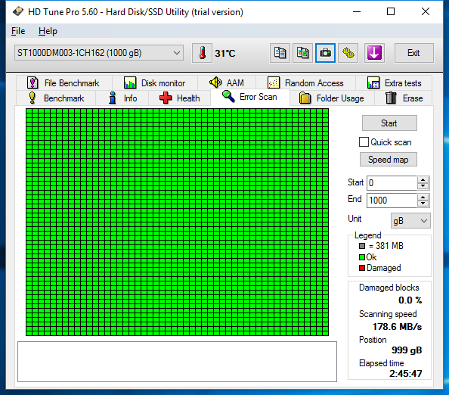Open the Health tab with red cross
Viewport: 449px width, 395px height.
(x=180, y=98)
